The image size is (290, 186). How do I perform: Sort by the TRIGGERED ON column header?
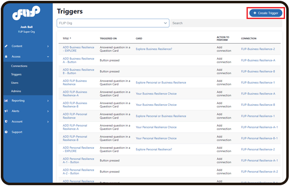pyautogui.click(x=108, y=38)
